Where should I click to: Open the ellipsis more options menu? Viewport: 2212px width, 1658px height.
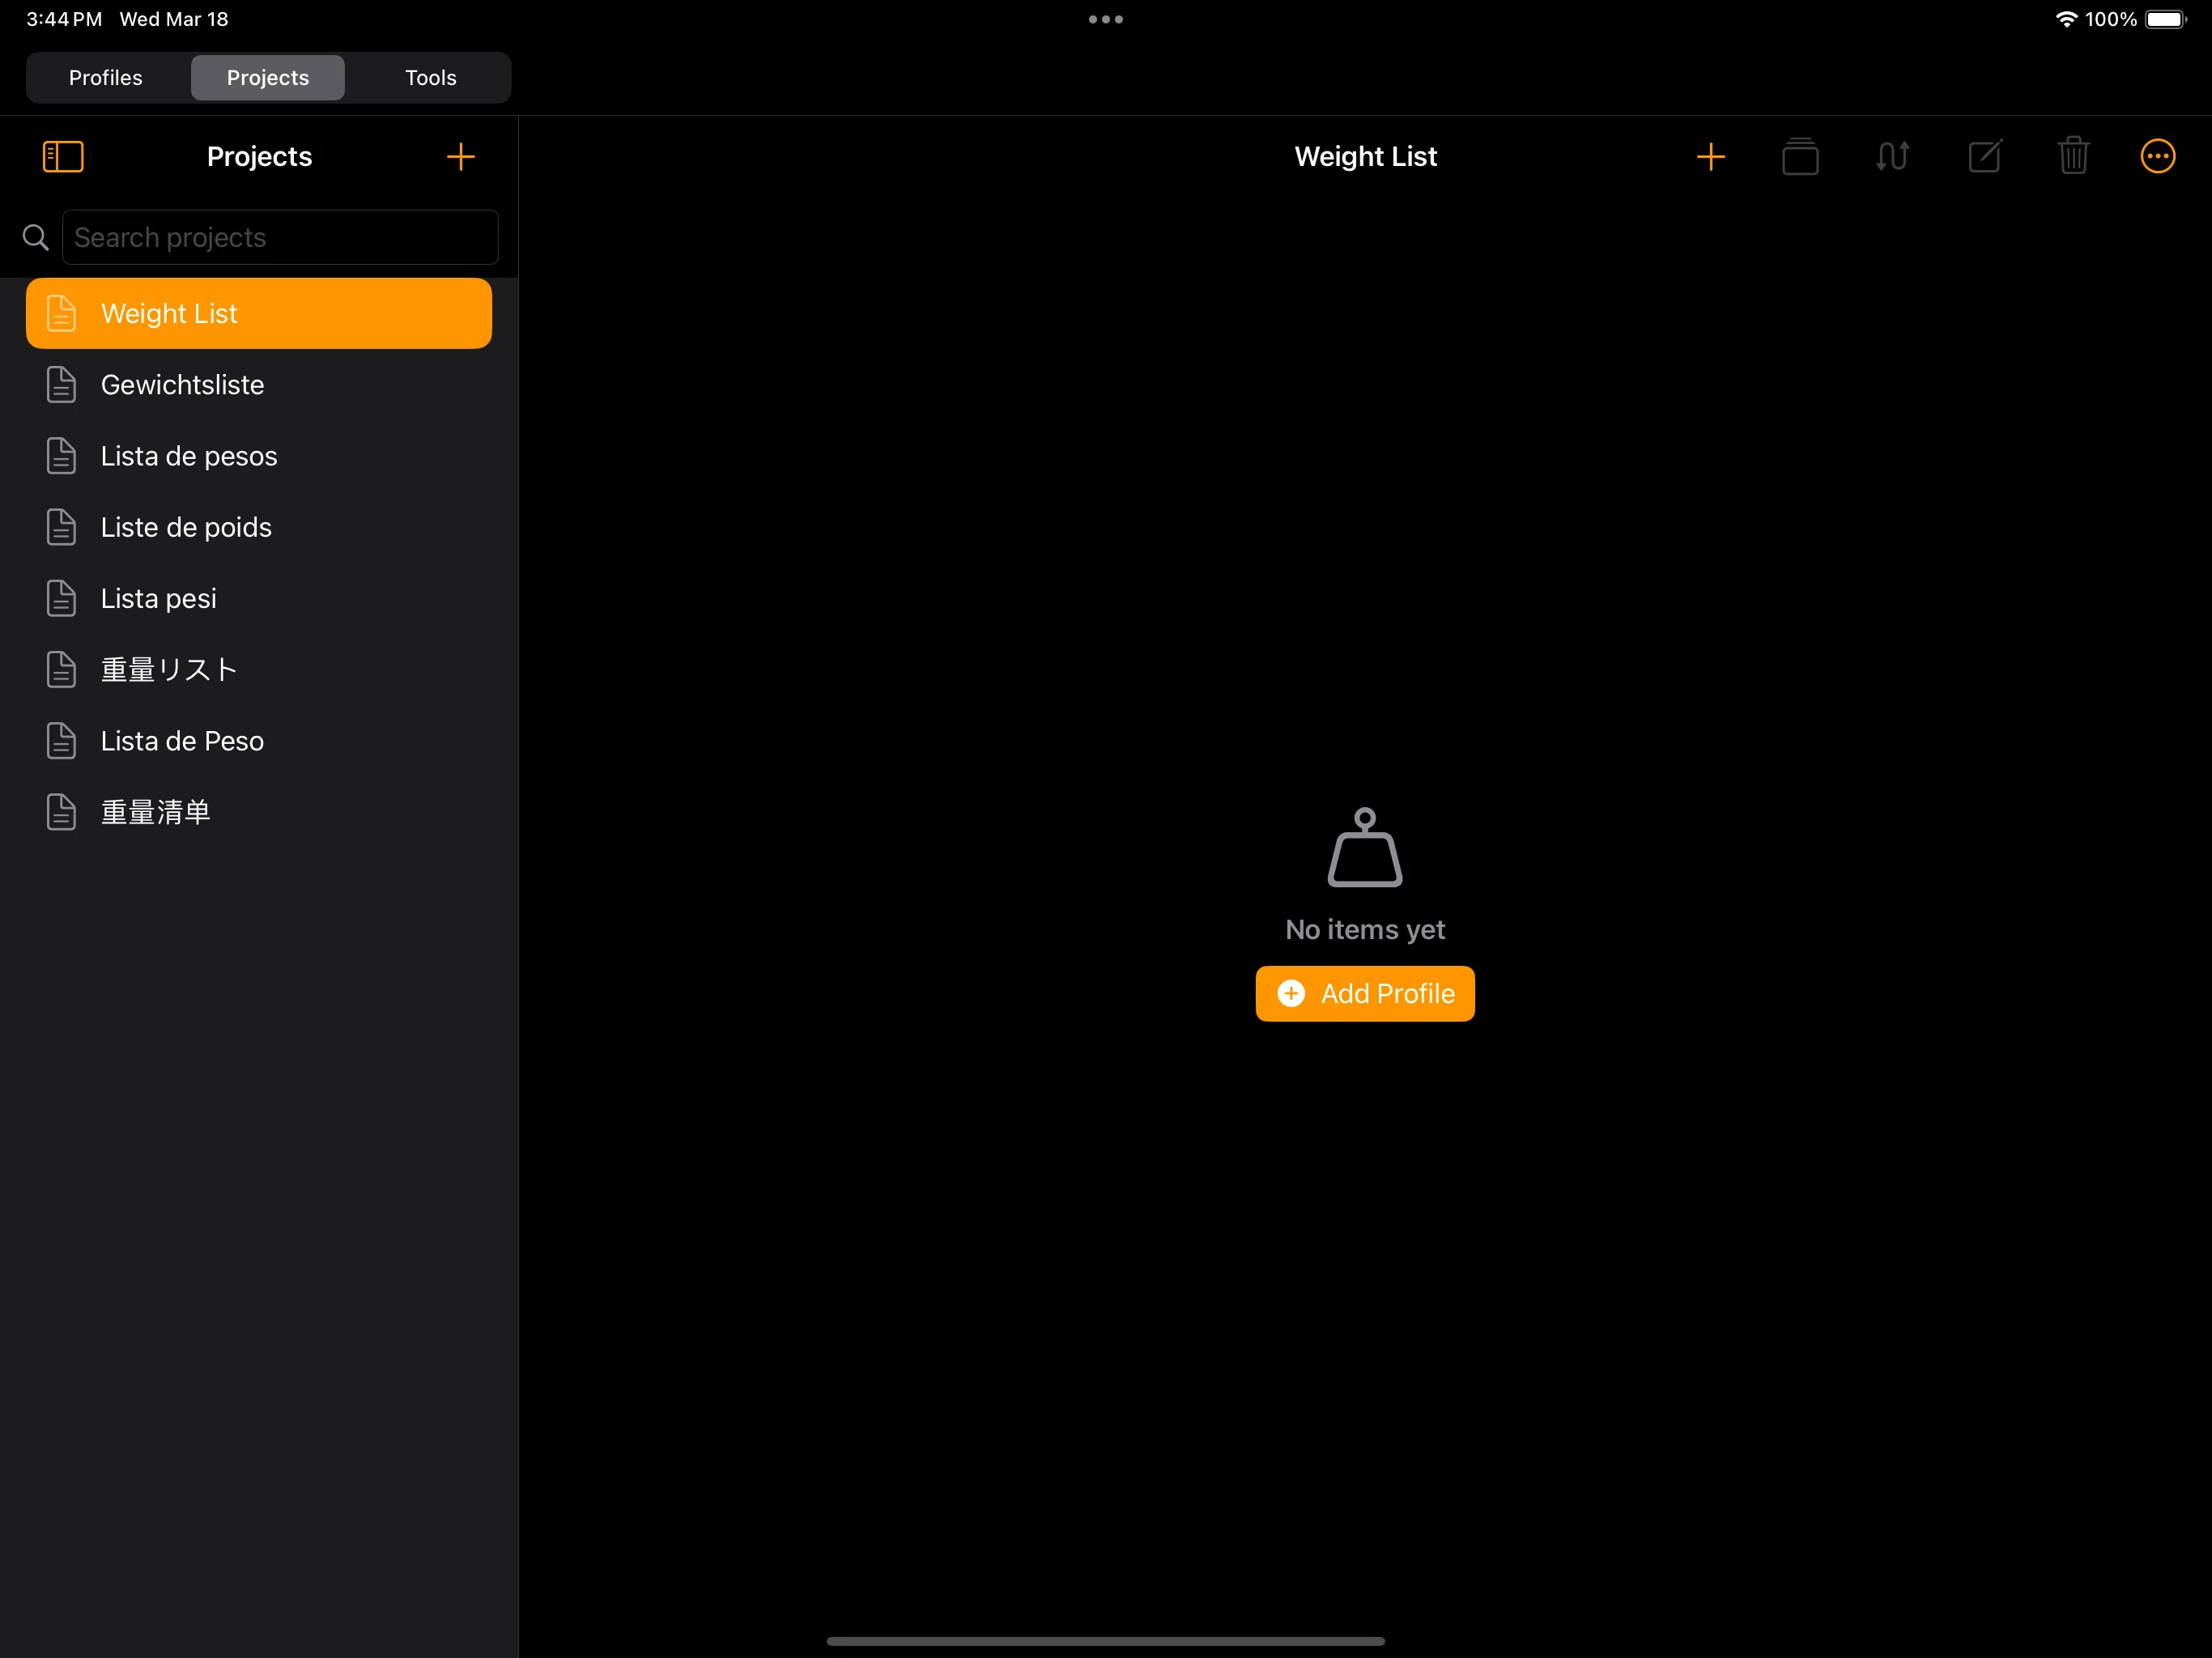(x=2157, y=156)
